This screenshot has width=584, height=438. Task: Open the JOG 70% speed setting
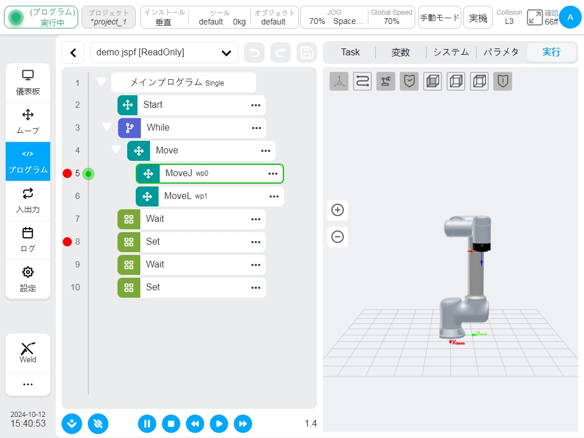[334, 17]
